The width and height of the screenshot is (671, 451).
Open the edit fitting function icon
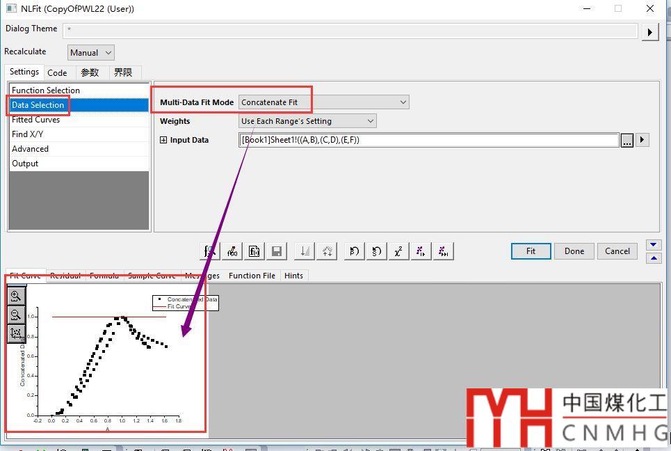click(x=232, y=251)
